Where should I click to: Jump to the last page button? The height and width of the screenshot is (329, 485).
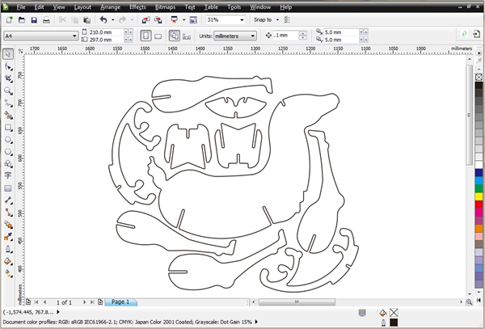[x=92, y=302]
